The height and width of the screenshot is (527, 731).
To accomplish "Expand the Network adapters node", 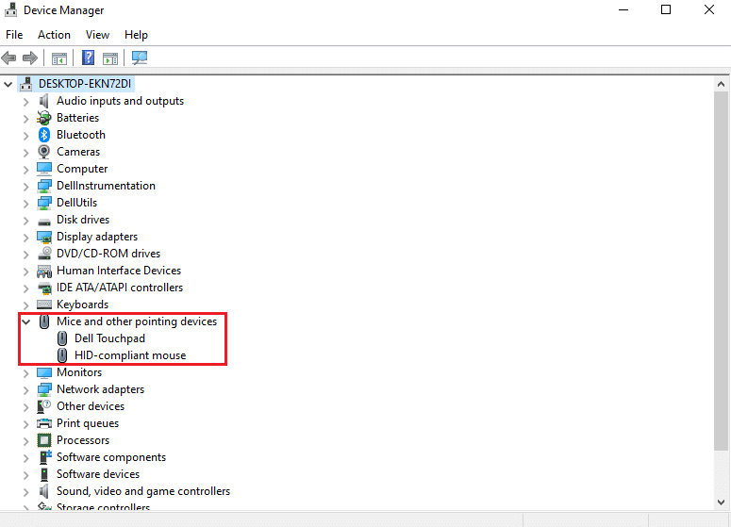I will (x=26, y=390).
